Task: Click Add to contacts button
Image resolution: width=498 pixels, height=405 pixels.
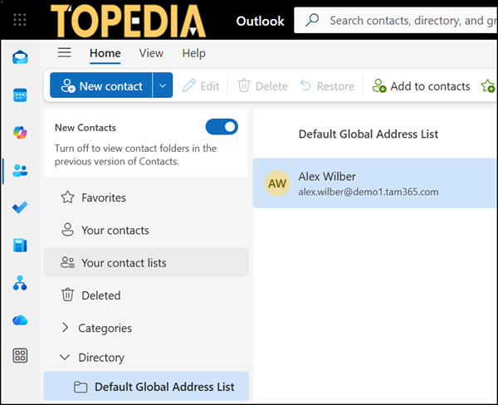Action: pyautogui.click(x=421, y=85)
